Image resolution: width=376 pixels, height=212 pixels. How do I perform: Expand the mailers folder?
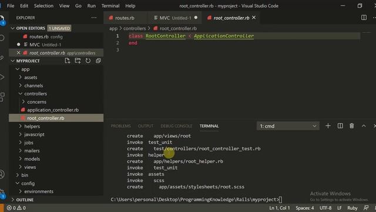coord(56,151)
